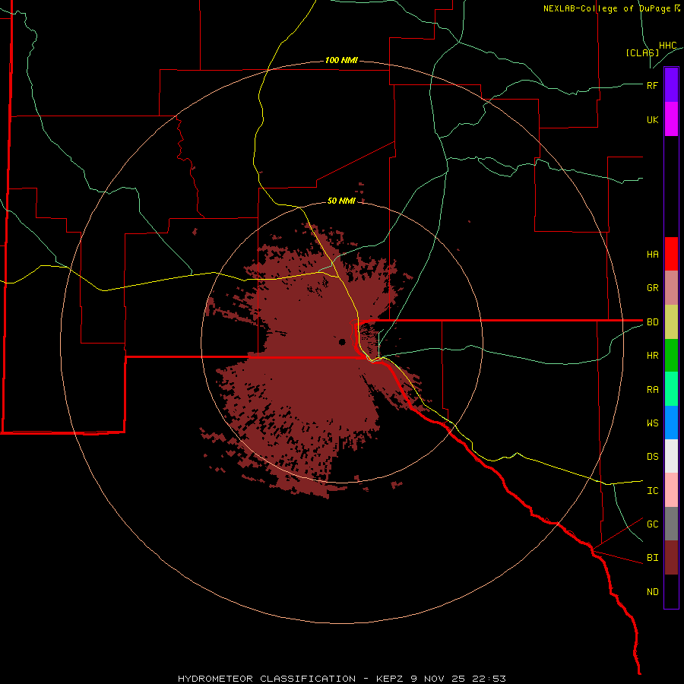Screen dimensions: 684x684
Task: Click the 'GR' legend label
Action: (652, 288)
